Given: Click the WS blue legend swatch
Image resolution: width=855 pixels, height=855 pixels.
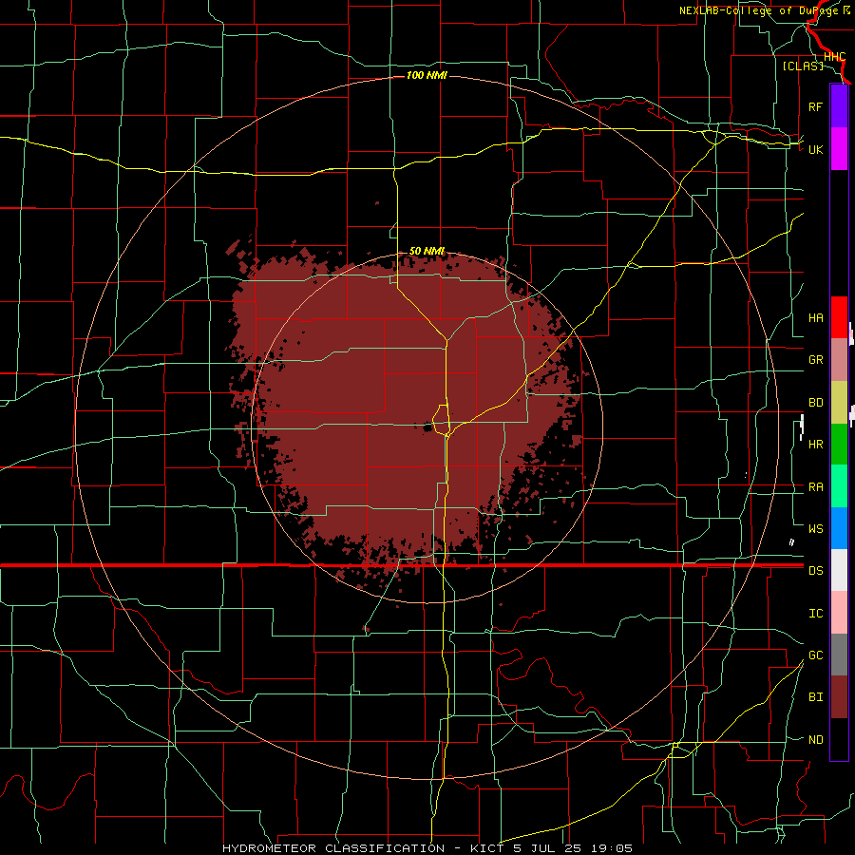Looking at the screenshot, I should (x=839, y=528).
